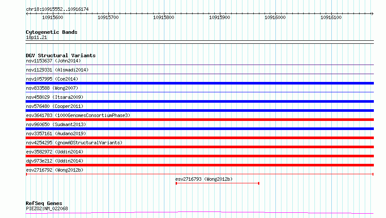Select variant esv2716792 (Wong2012b) label
Image resolution: width=386 pixels, height=218 pixels.
coord(55,170)
